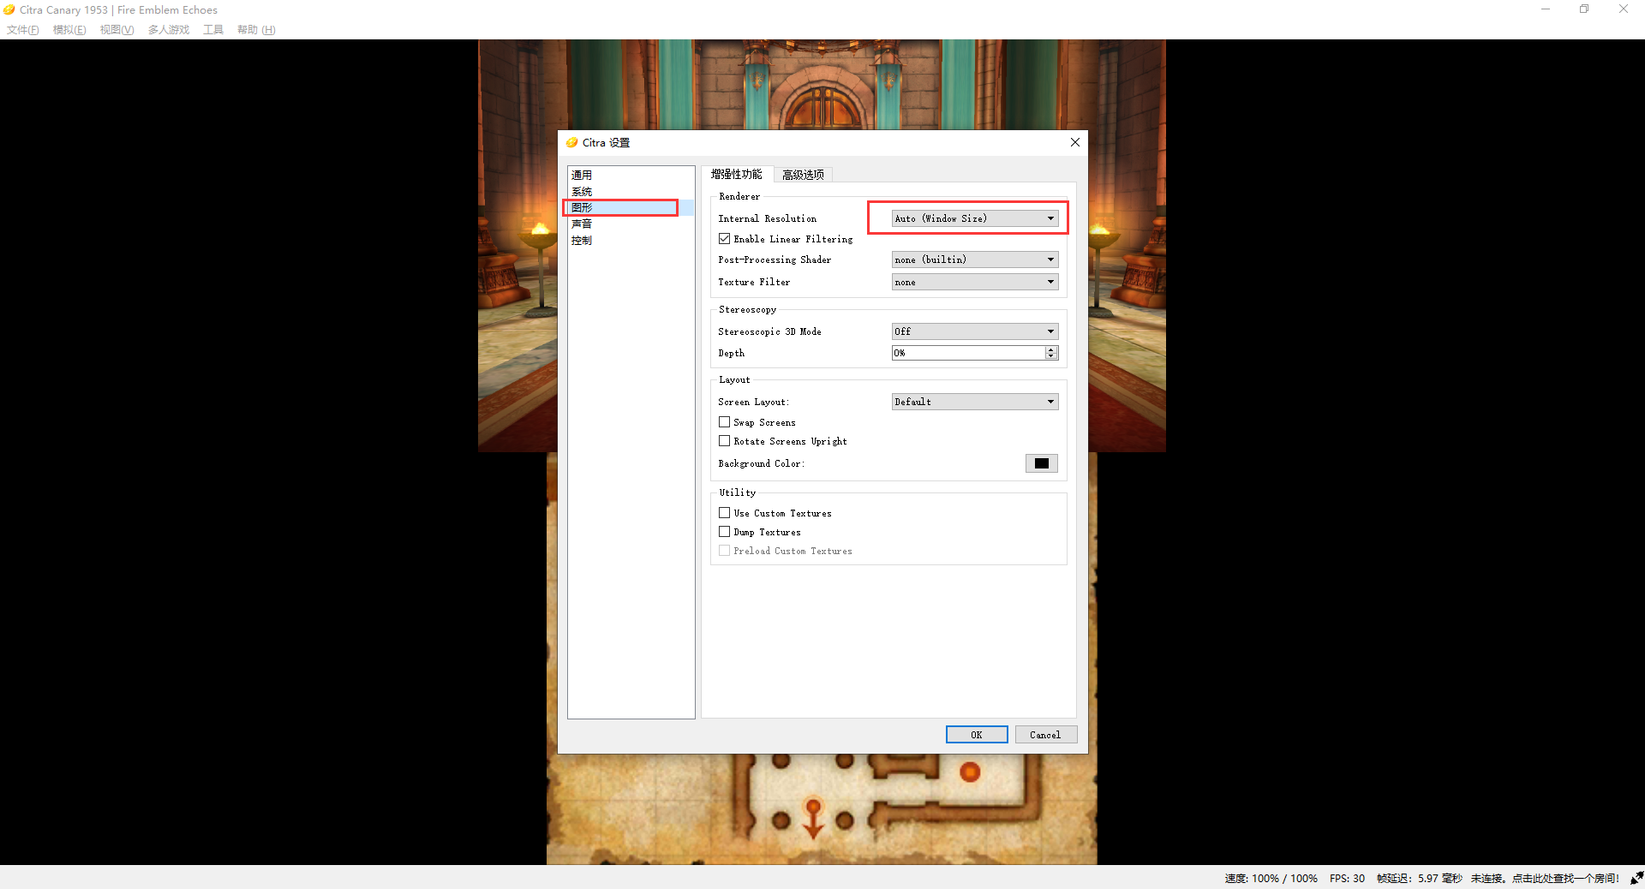Screen dimensions: 1645x889
Task: Open the Background Color black swatch
Action: coord(1041,463)
